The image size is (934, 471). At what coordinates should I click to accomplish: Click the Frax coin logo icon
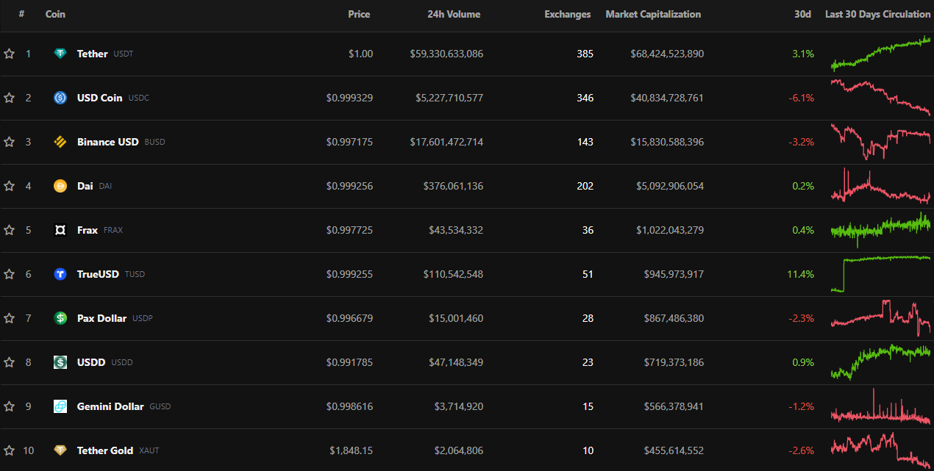60,230
